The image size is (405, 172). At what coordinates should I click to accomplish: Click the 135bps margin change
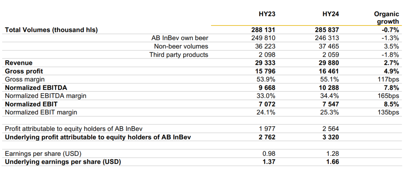coord(388,112)
